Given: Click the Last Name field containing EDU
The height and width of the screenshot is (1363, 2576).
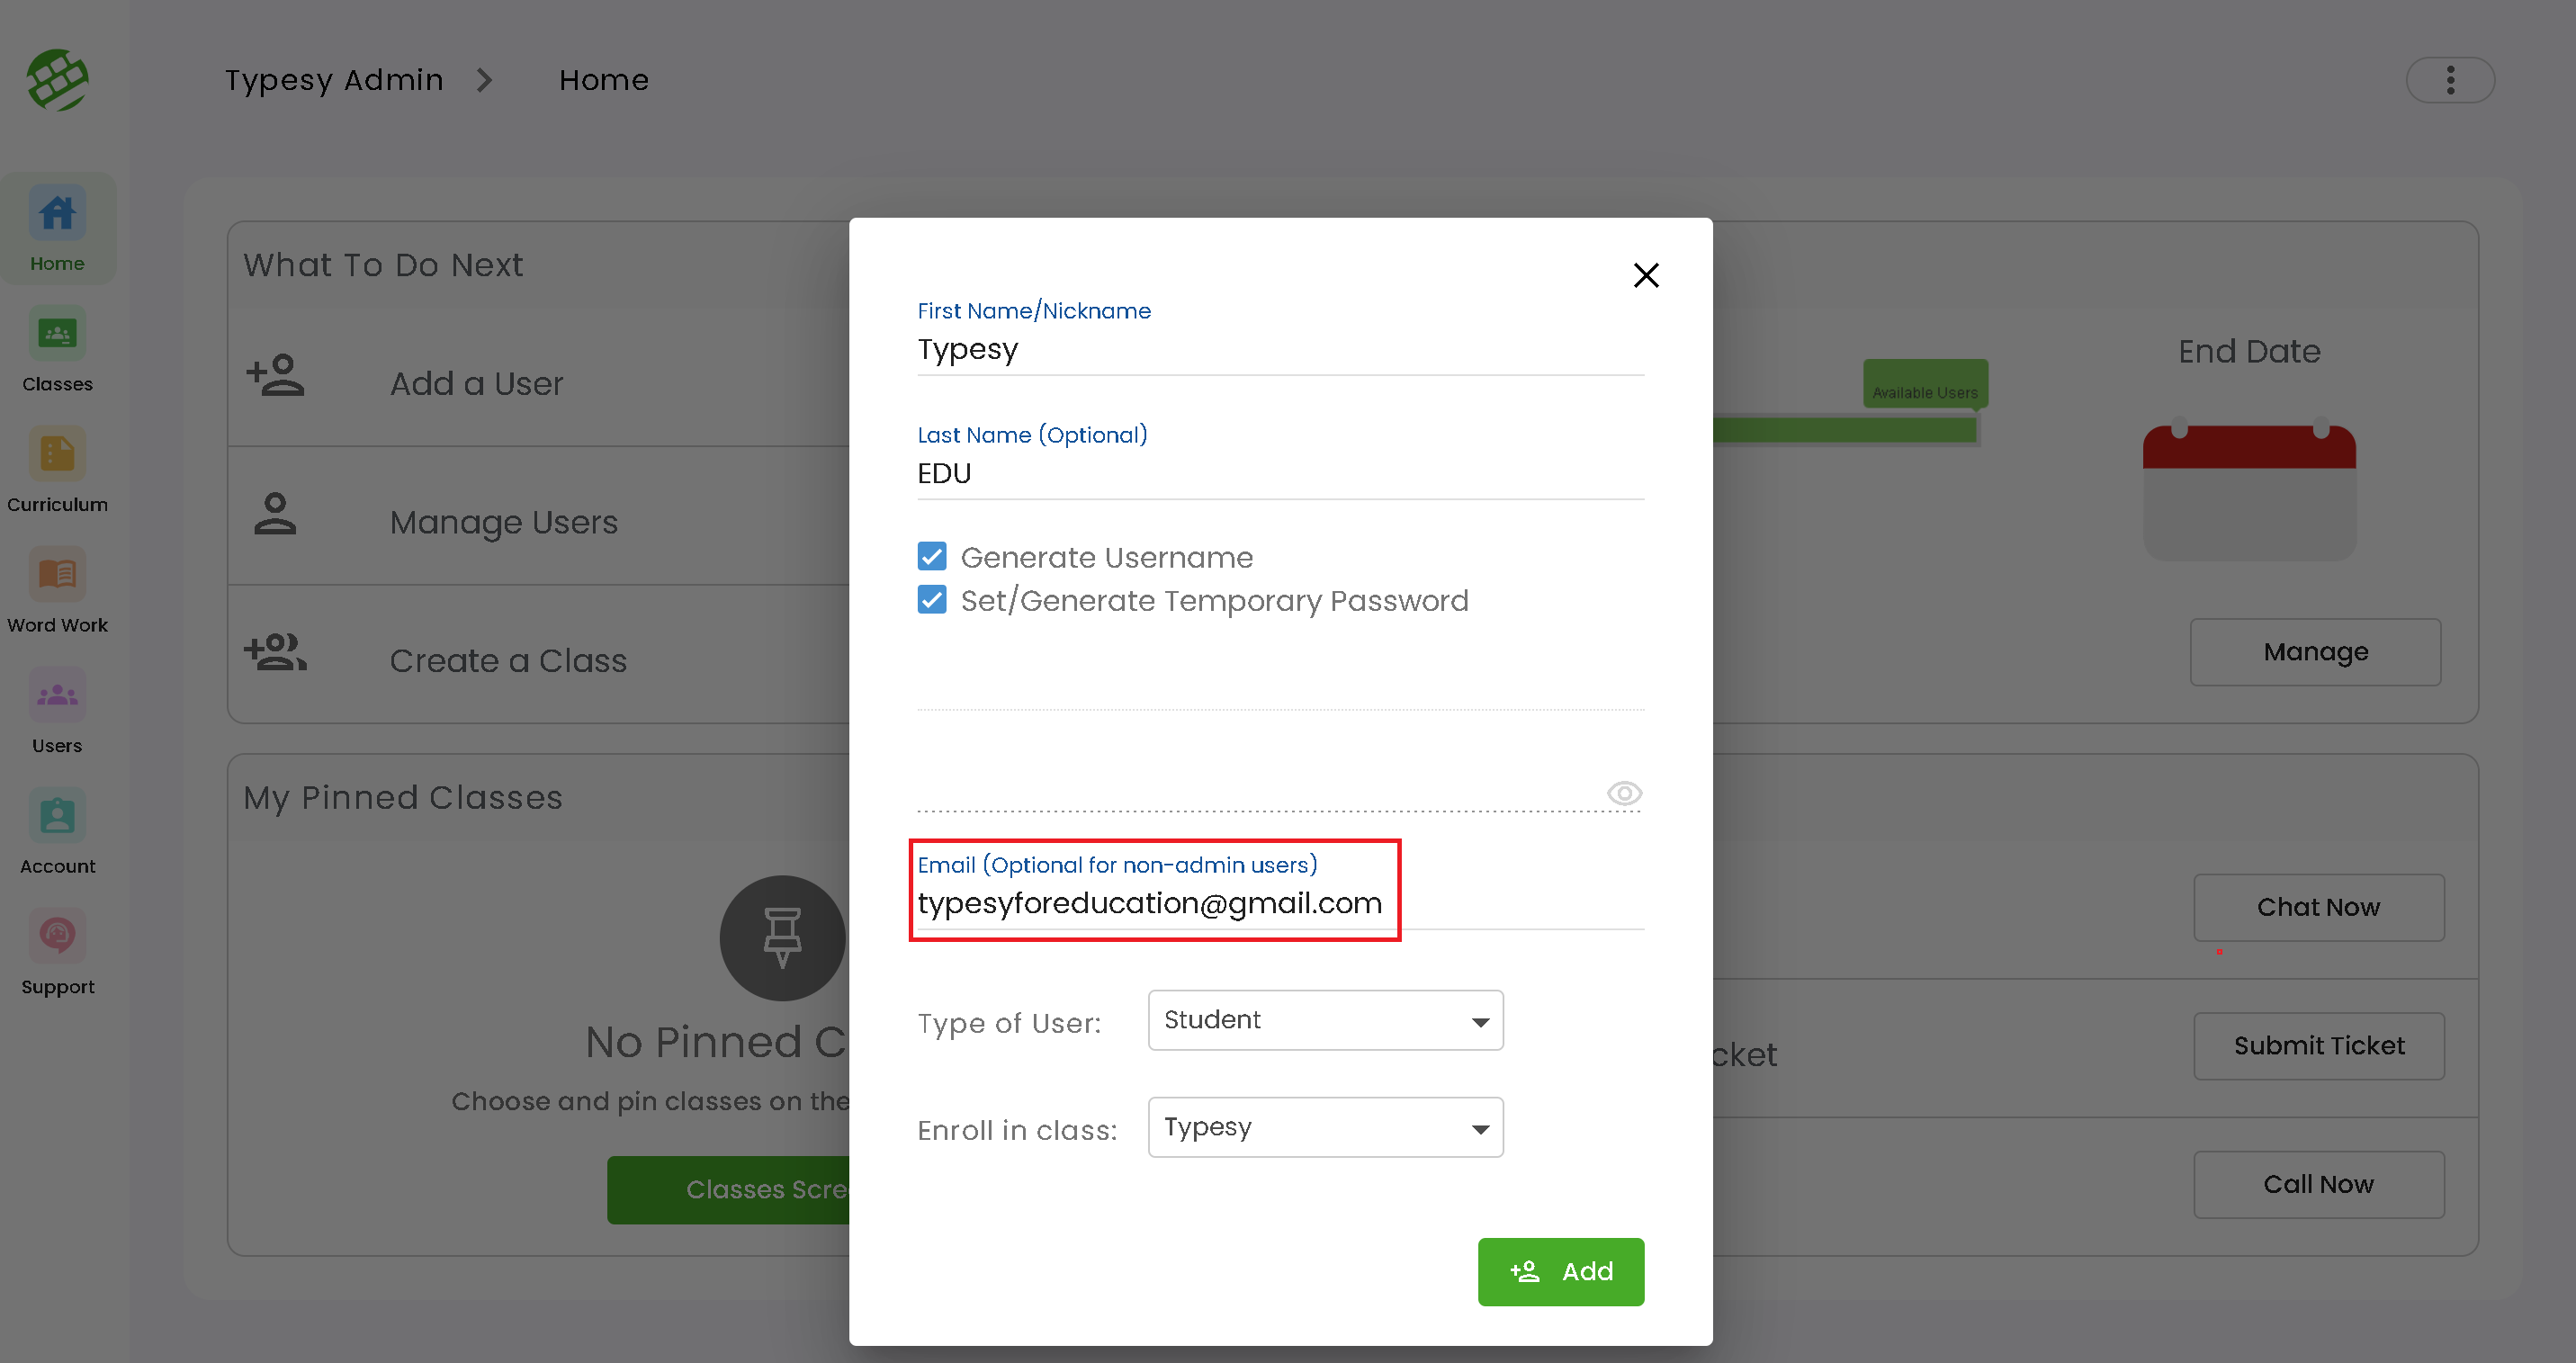Looking at the screenshot, I should (x=1281, y=473).
